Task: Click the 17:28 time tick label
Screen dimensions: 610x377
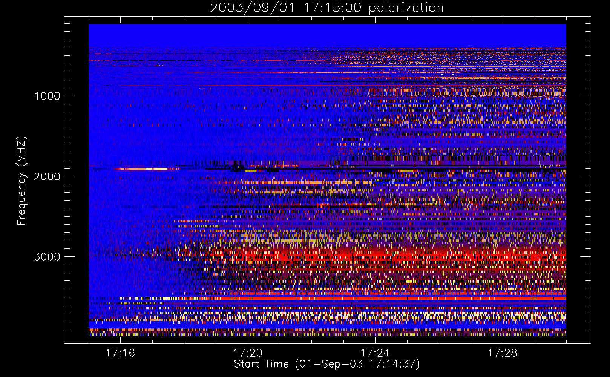Action: pyautogui.click(x=503, y=353)
